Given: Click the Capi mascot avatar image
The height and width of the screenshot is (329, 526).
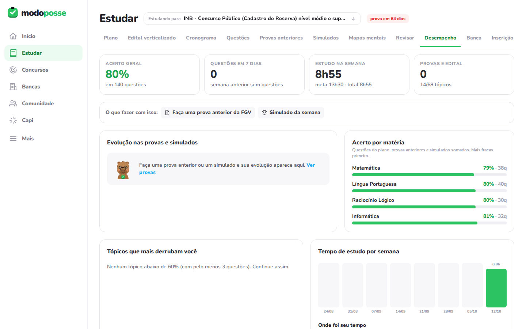Looking at the screenshot, I should tap(123, 170).
